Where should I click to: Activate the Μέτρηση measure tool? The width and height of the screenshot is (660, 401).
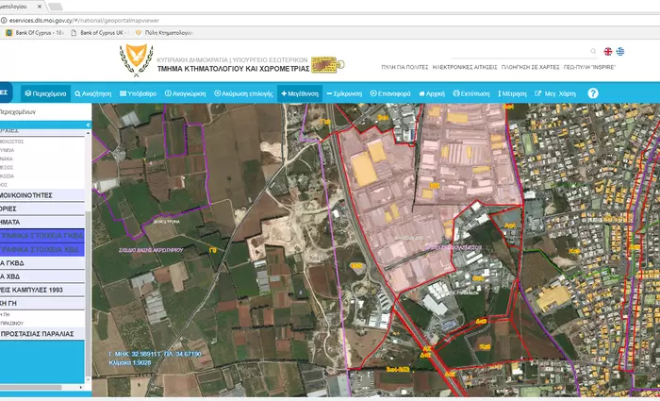(510, 94)
